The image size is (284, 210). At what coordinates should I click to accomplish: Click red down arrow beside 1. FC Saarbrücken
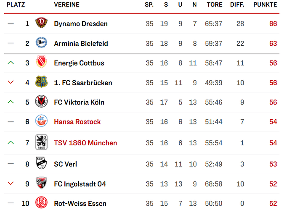tap(11, 82)
